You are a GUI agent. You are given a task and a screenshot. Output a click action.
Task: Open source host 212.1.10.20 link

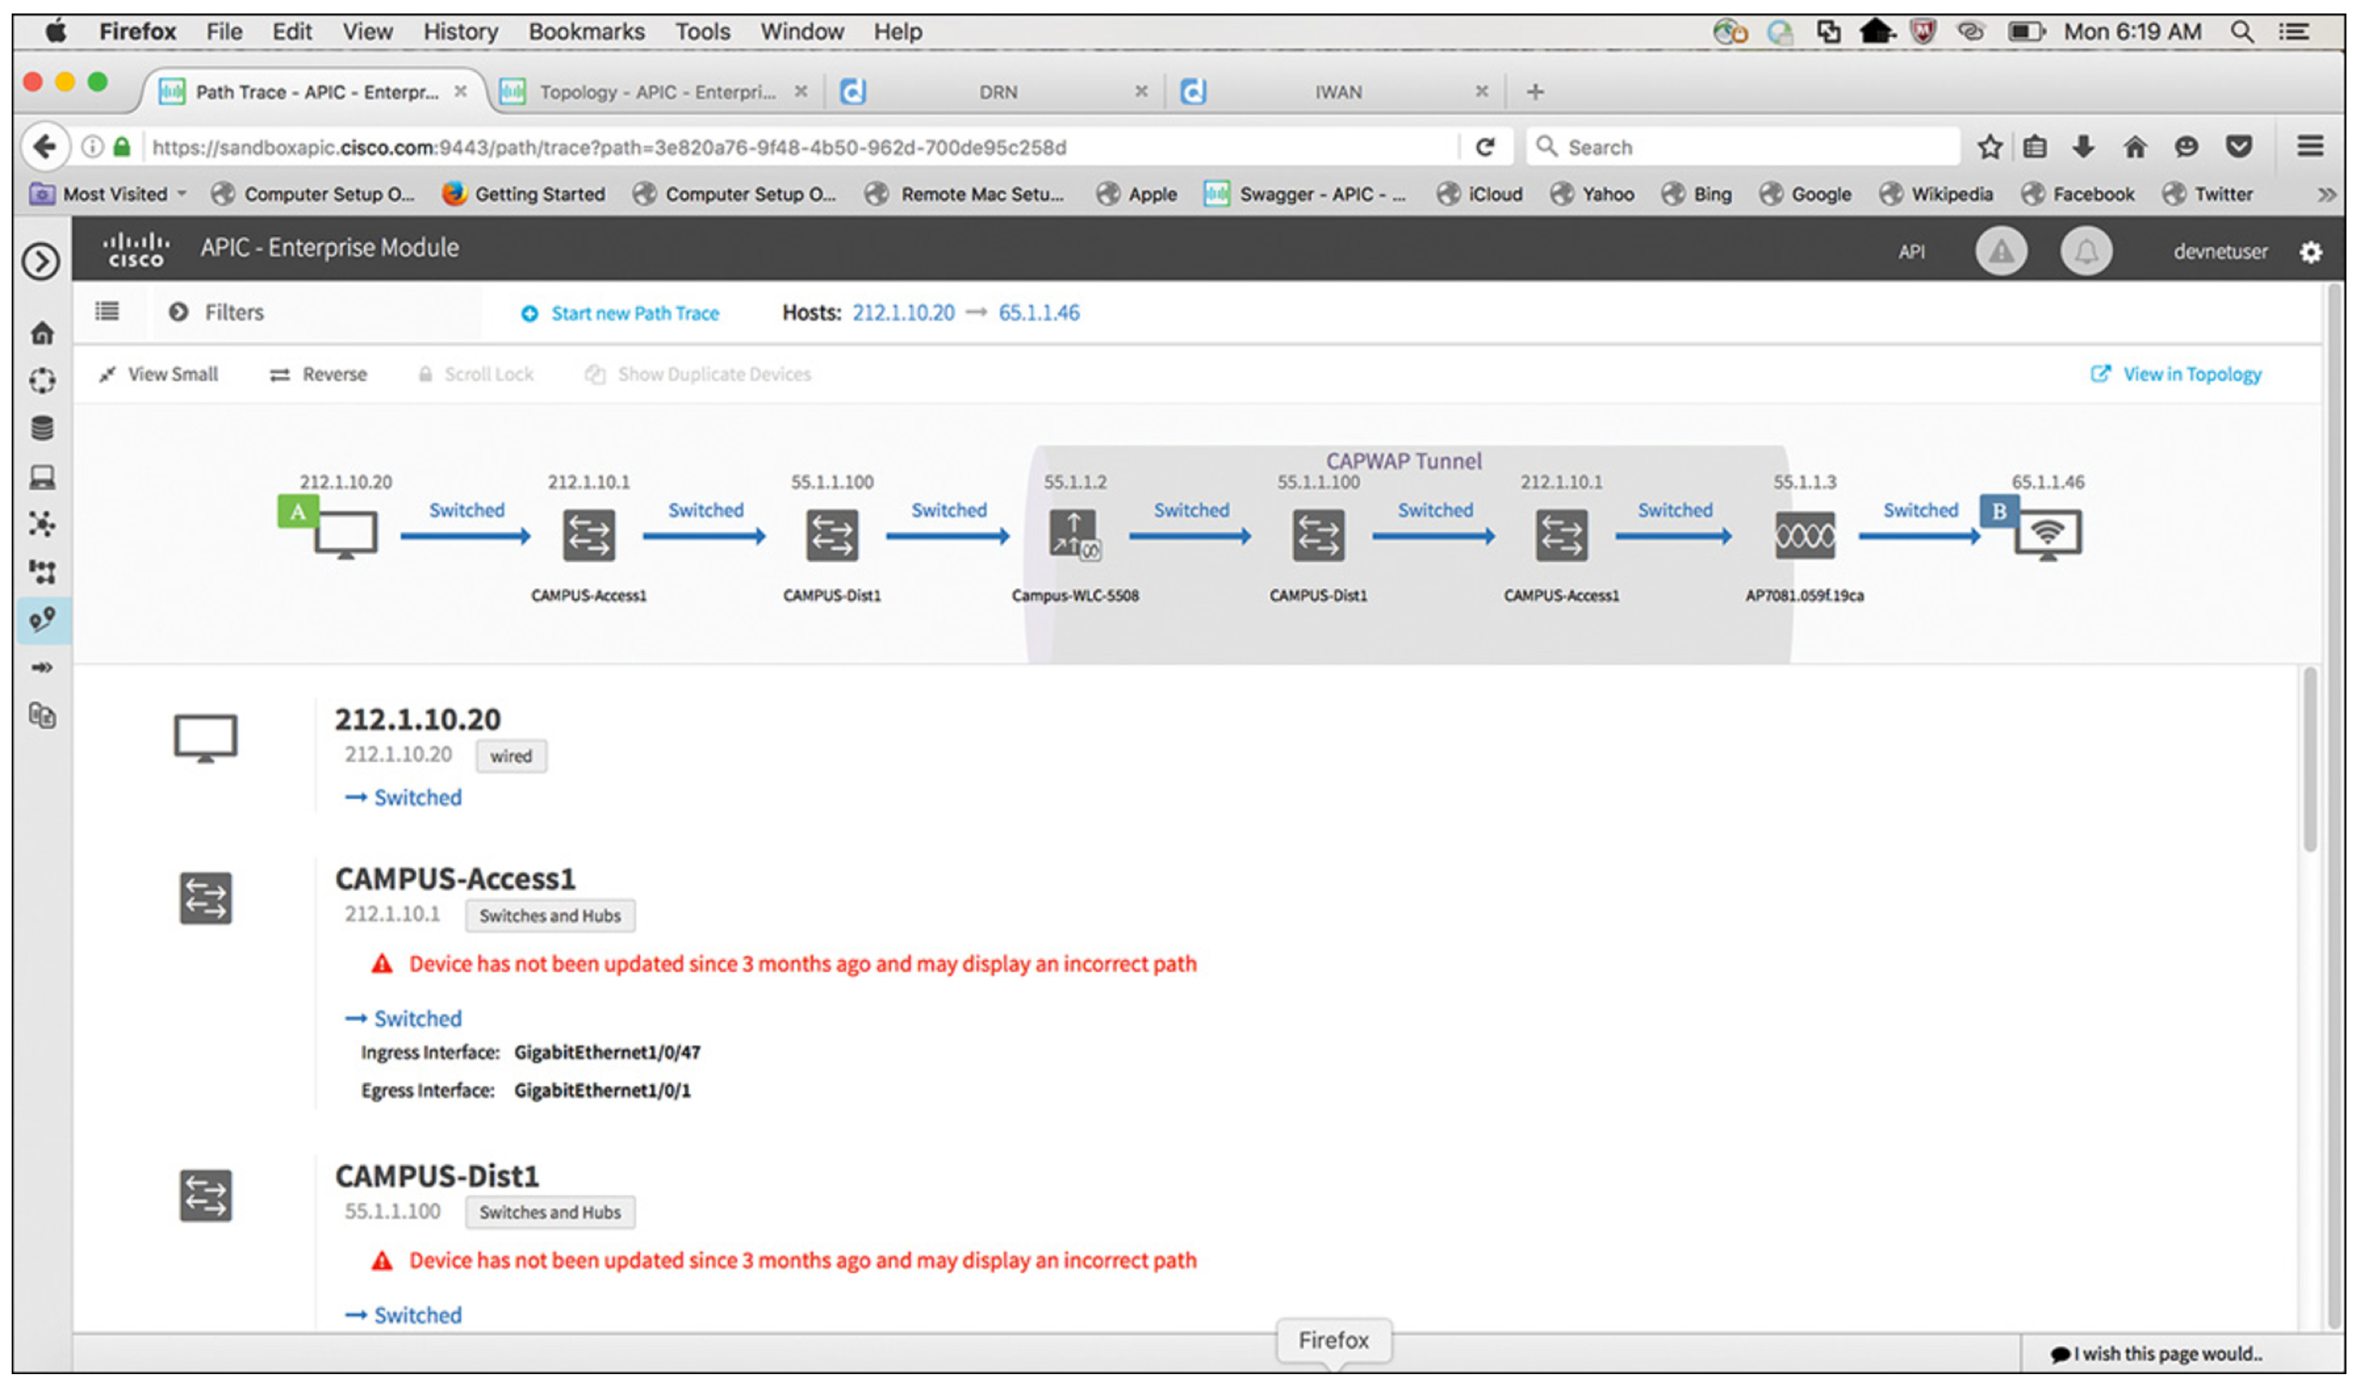[x=904, y=313]
